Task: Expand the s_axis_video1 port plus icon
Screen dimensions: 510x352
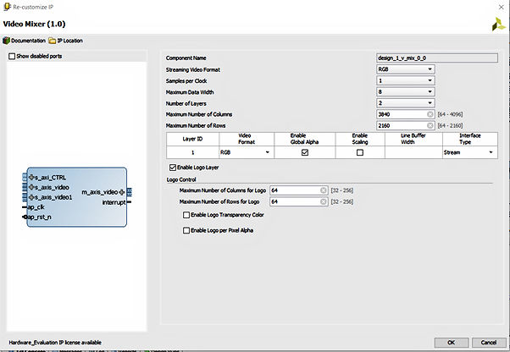Action: tap(31, 197)
